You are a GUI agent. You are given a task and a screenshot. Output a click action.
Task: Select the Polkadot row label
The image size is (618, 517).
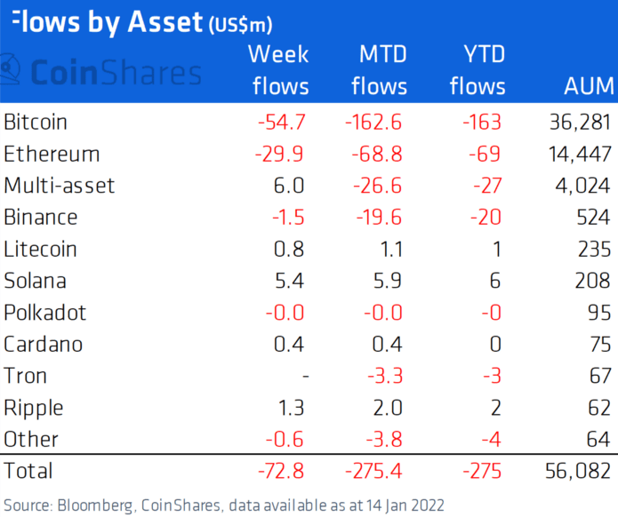tap(43, 314)
